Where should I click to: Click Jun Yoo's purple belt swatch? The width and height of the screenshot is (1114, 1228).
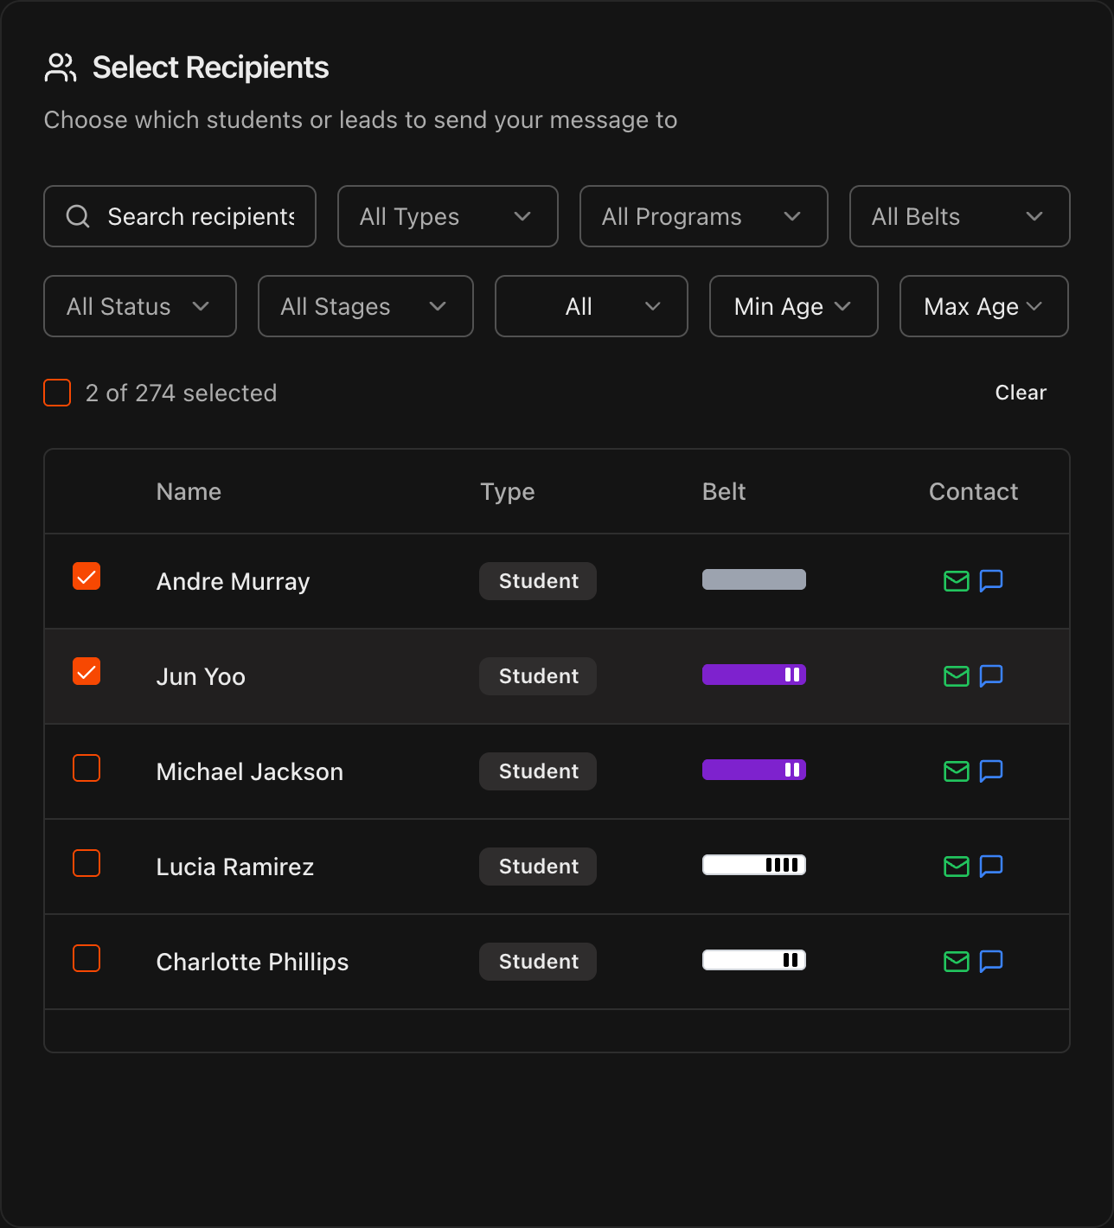click(754, 675)
